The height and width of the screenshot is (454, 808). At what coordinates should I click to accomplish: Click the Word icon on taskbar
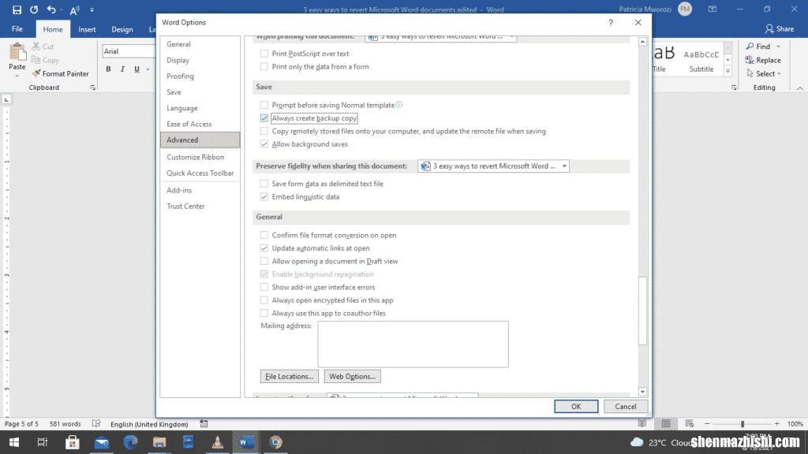click(246, 442)
